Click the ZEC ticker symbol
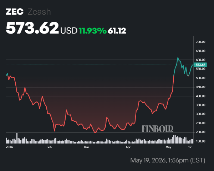Screen dimensions: 214x171 click(15, 12)
